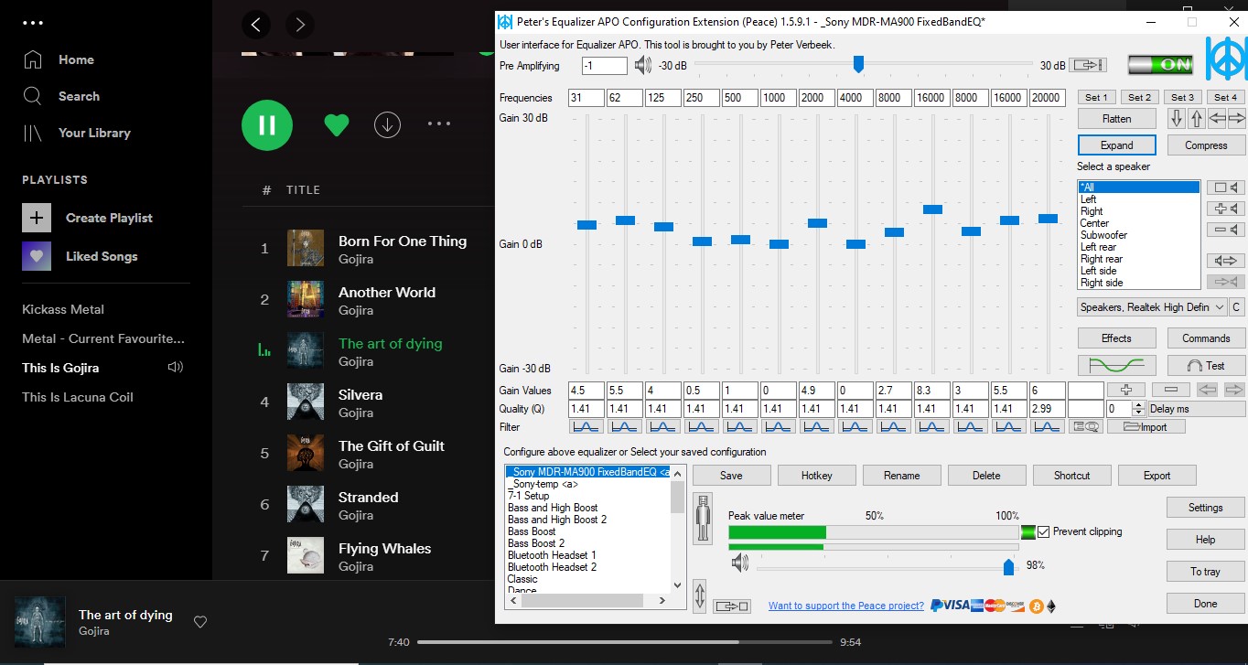The width and height of the screenshot is (1248, 665).
Task: Change filter type of the 20000 Hz band
Action: [x=1048, y=426]
